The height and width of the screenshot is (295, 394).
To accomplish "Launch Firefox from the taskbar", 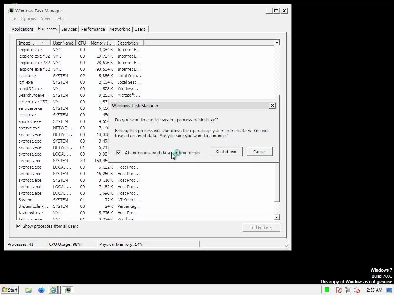I will point(41,290).
